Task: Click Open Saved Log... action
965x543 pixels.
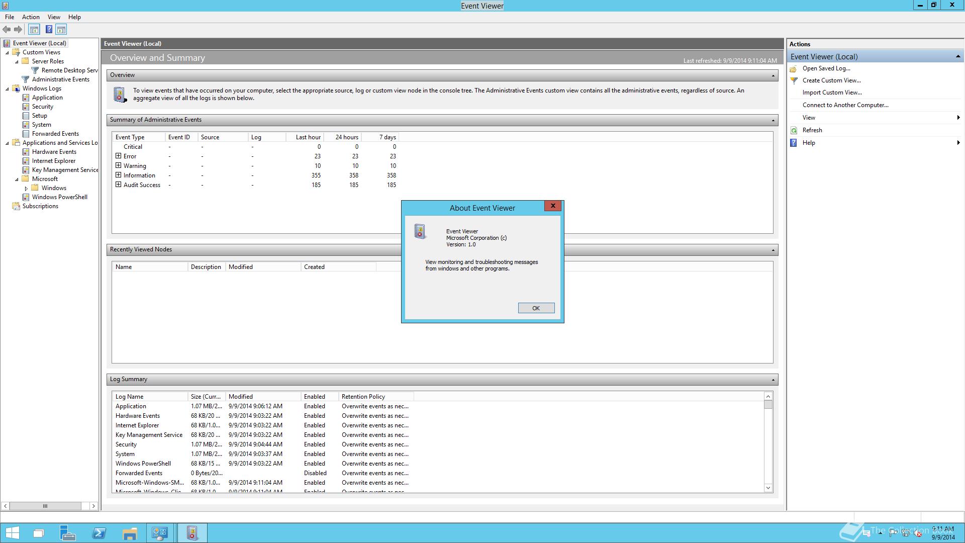Action: tap(826, 68)
